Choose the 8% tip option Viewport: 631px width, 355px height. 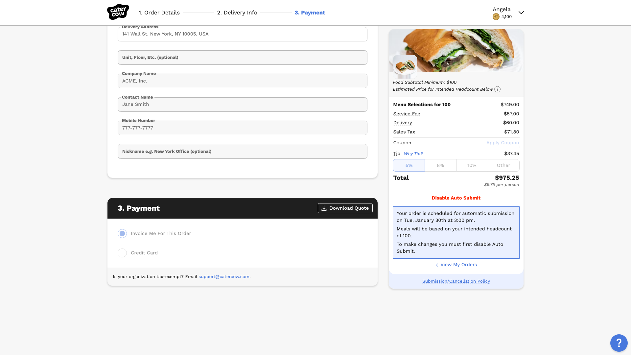click(x=440, y=165)
